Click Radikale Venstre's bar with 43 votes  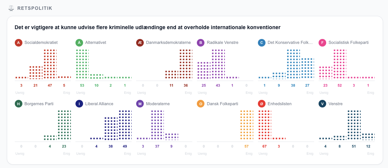pyautogui.click(x=218, y=64)
